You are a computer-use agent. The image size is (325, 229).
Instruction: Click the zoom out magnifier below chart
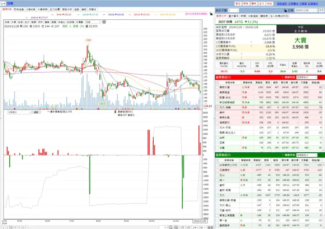pos(170,227)
